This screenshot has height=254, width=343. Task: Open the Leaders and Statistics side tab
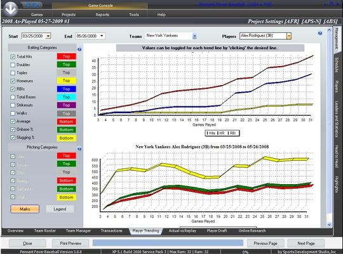(337, 119)
